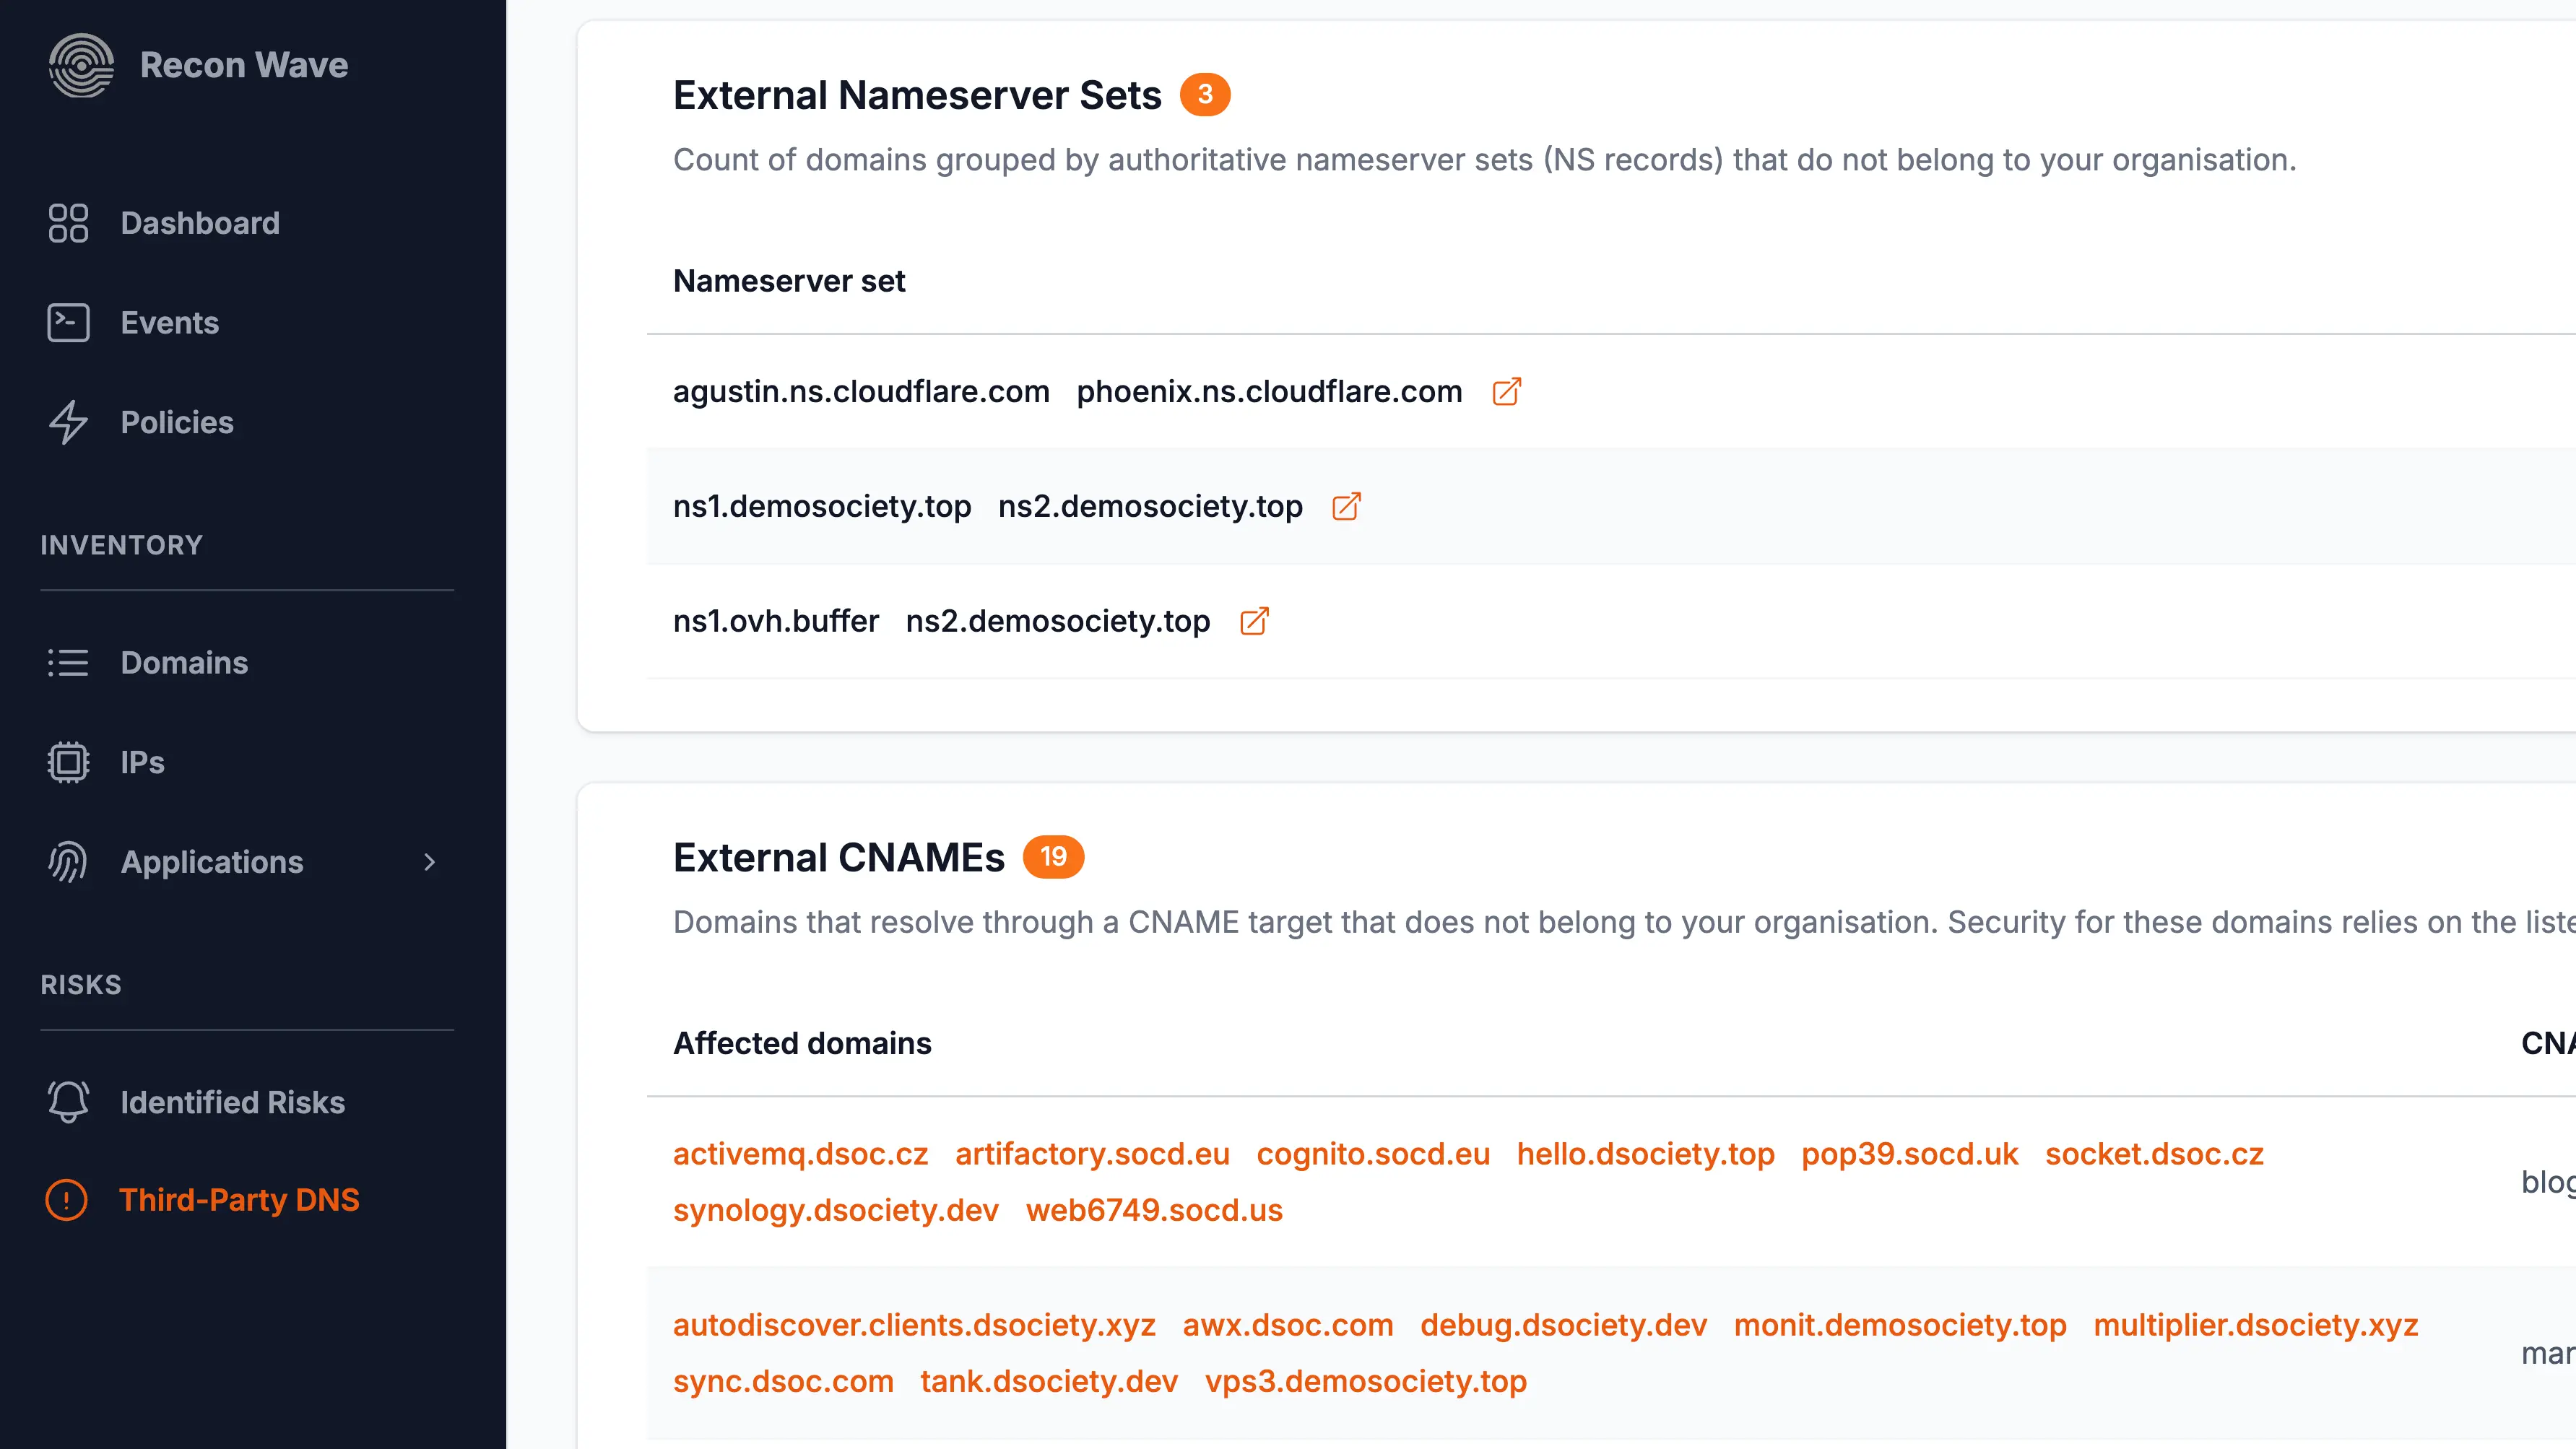Click the Identified Risks bell icon
The image size is (2576, 1449).
pyautogui.click(x=68, y=1102)
